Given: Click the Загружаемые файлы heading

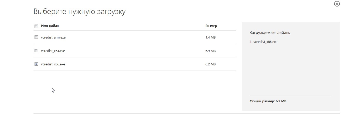Looking at the screenshot, I should point(270,33).
